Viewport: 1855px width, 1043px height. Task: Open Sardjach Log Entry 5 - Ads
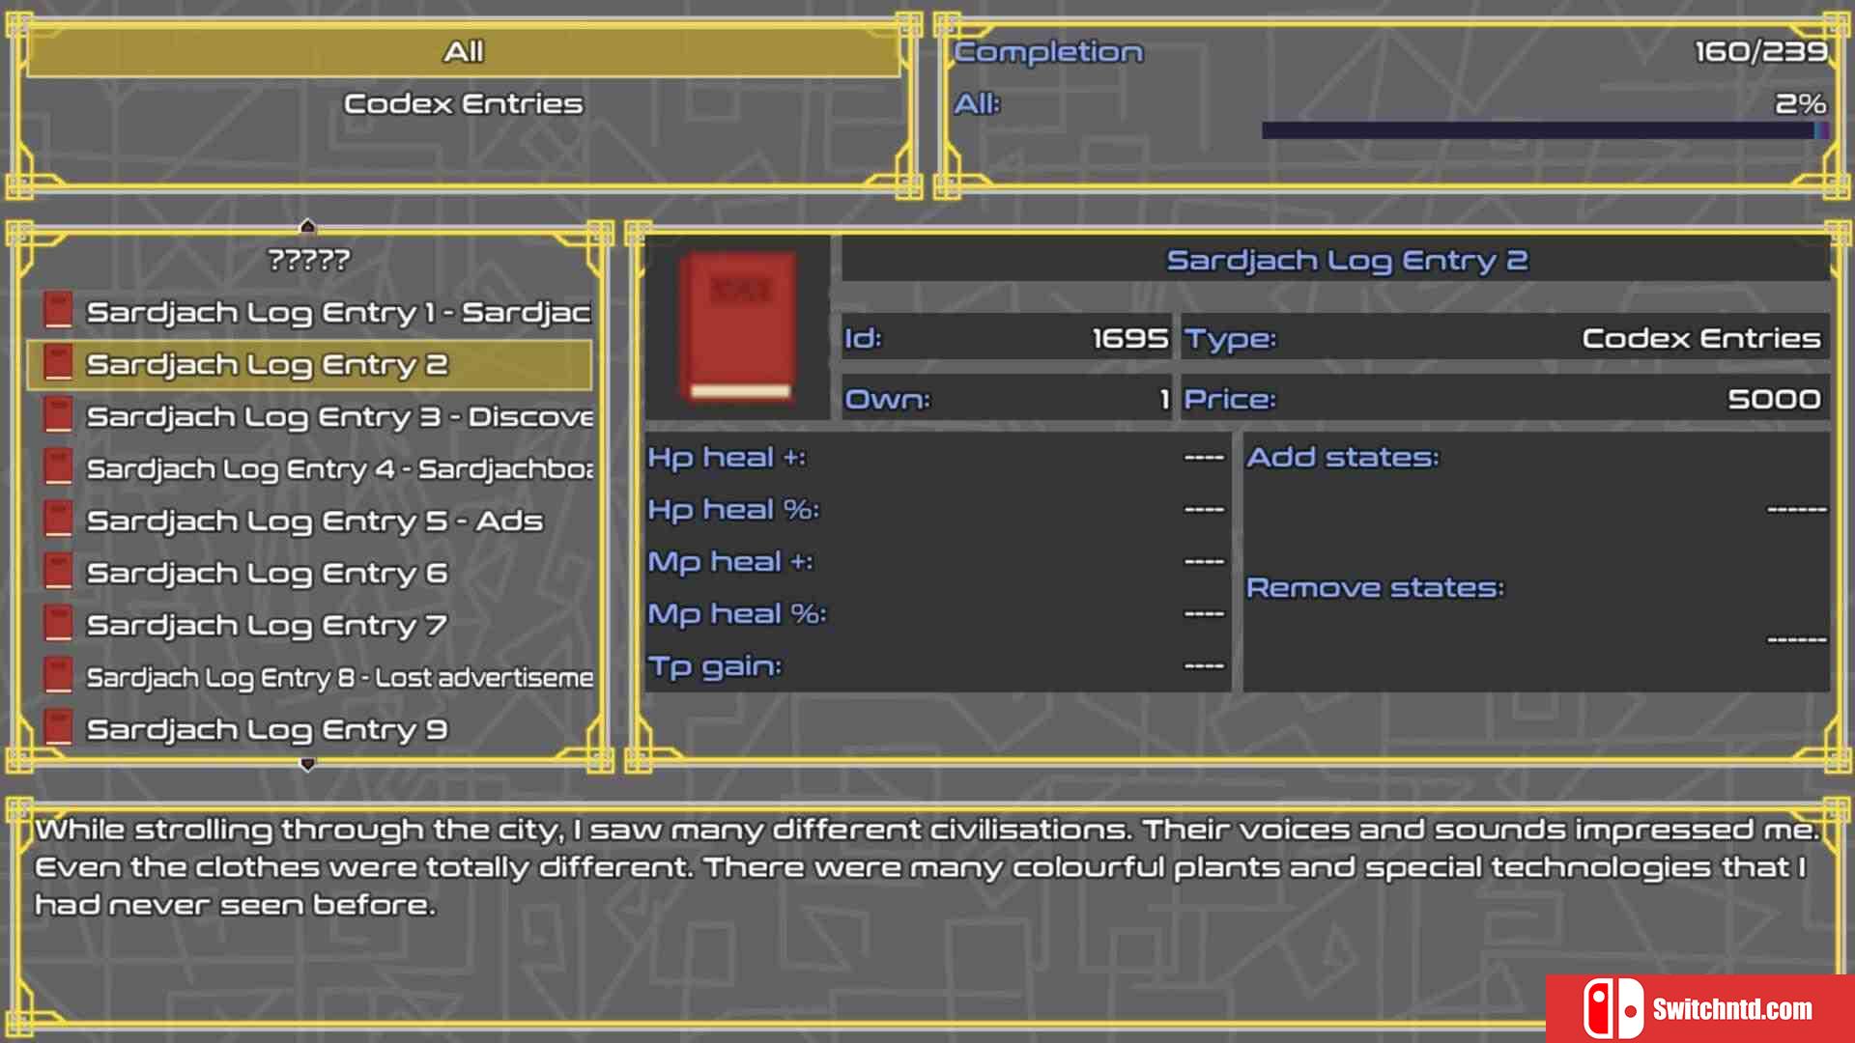pyautogui.click(x=309, y=521)
